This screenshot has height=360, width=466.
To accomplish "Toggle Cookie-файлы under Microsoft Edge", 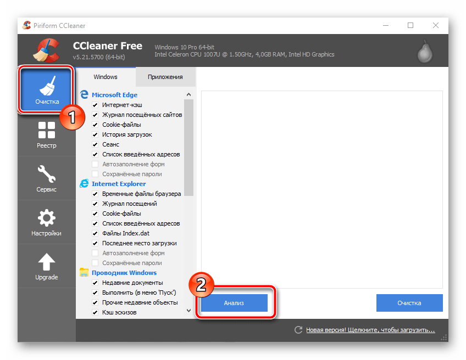I will [x=95, y=125].
